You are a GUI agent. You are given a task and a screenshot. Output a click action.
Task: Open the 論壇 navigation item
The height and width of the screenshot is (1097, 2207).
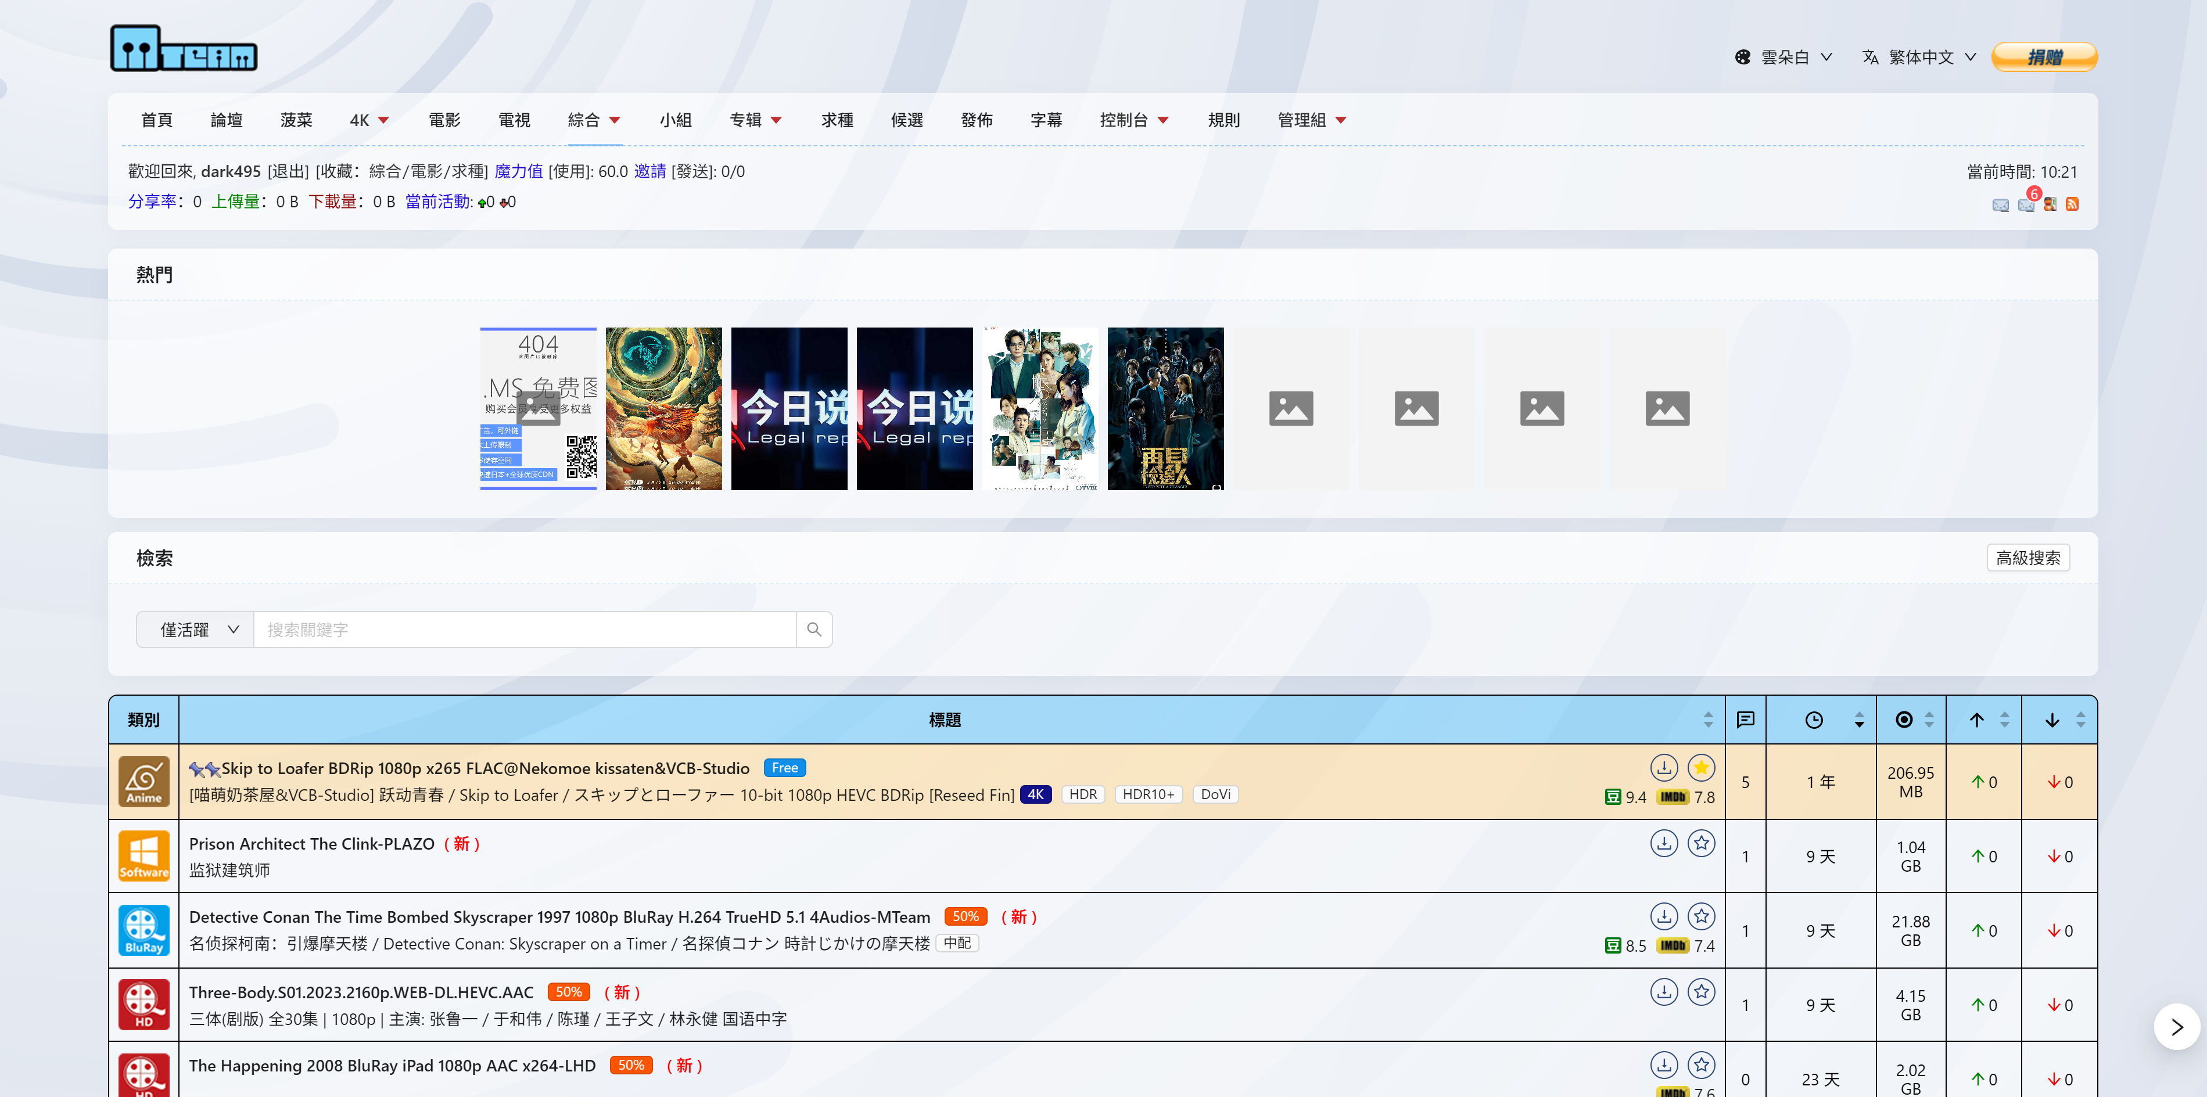[226, 120]
